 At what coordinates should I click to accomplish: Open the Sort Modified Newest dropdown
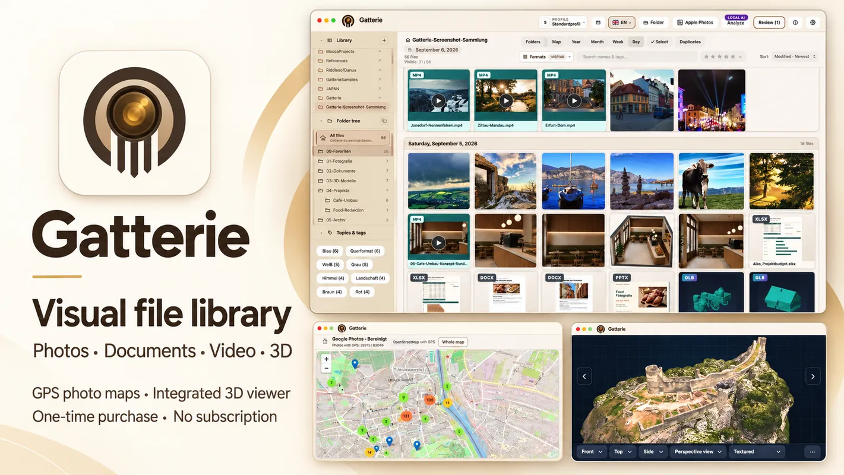[x=795, y=56]
